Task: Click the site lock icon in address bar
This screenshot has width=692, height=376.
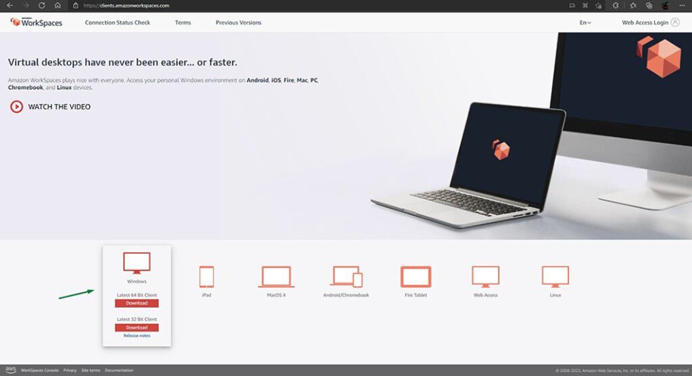Action: [76, 5]
